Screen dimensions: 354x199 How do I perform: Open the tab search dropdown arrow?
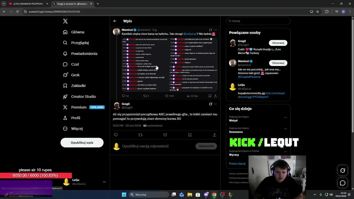pos(4,4)
